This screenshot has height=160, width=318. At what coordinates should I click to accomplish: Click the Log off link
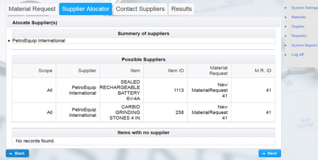point(298,55)
